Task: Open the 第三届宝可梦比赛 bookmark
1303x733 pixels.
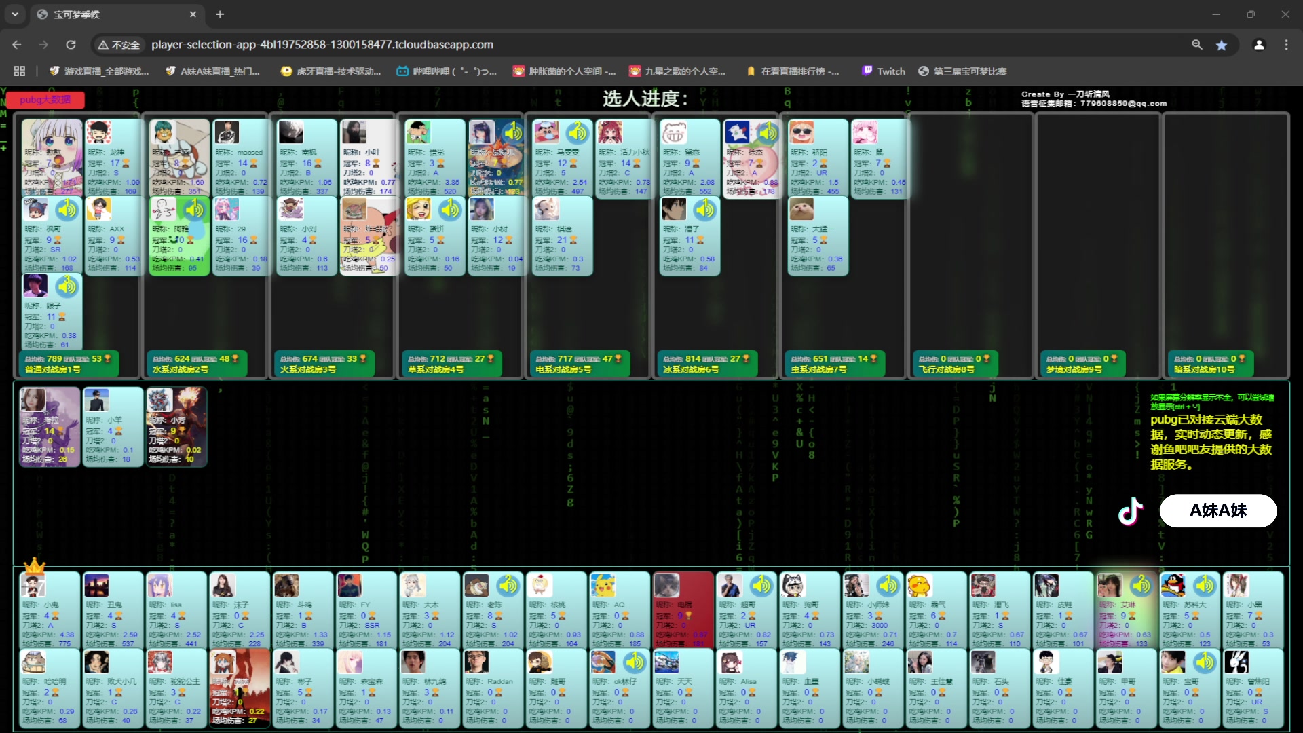Action: [x=962, y=71]
